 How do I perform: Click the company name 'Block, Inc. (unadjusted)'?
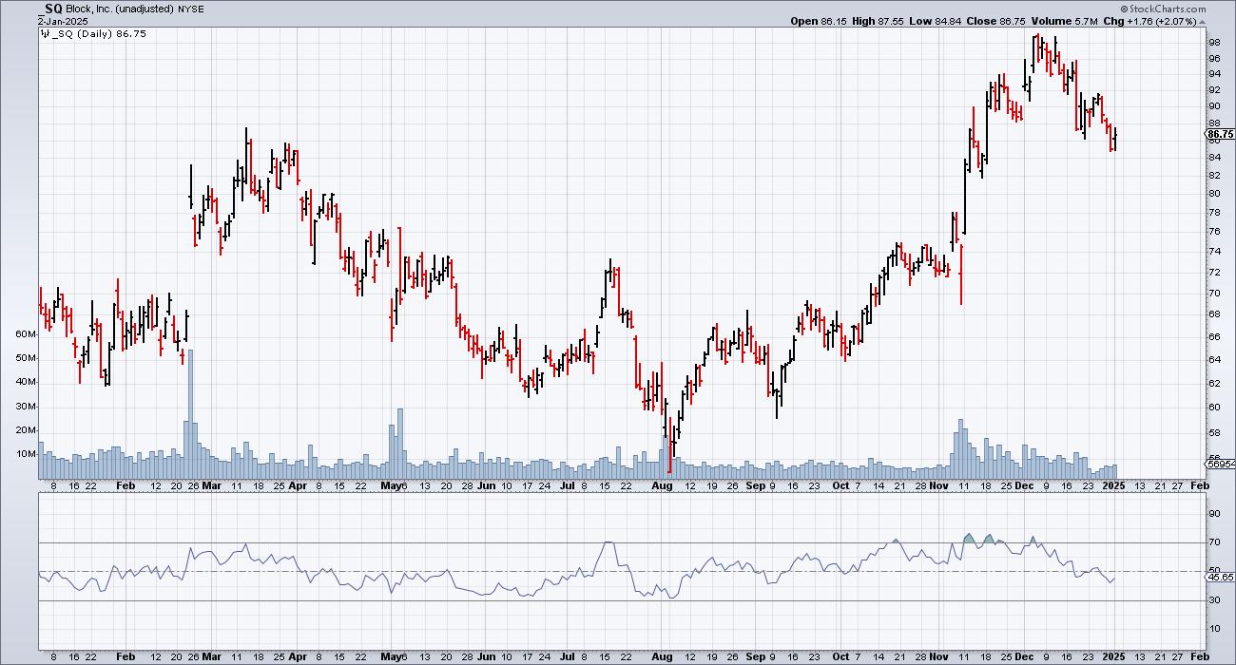(x=118, y=9)
